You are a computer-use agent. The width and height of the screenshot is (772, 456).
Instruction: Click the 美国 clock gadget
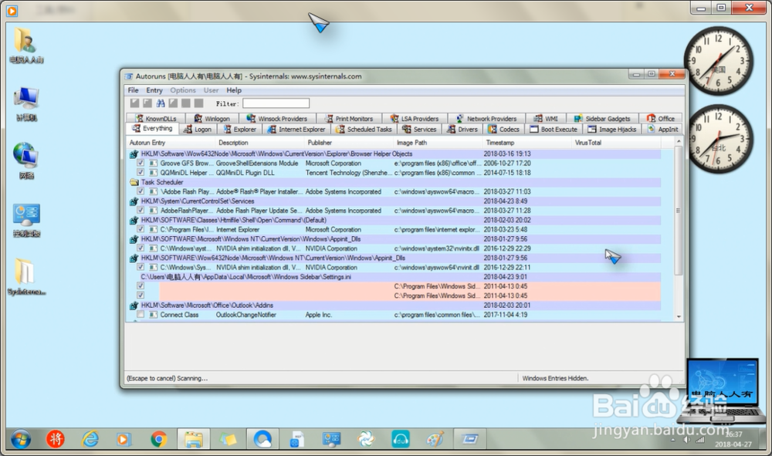718,62
